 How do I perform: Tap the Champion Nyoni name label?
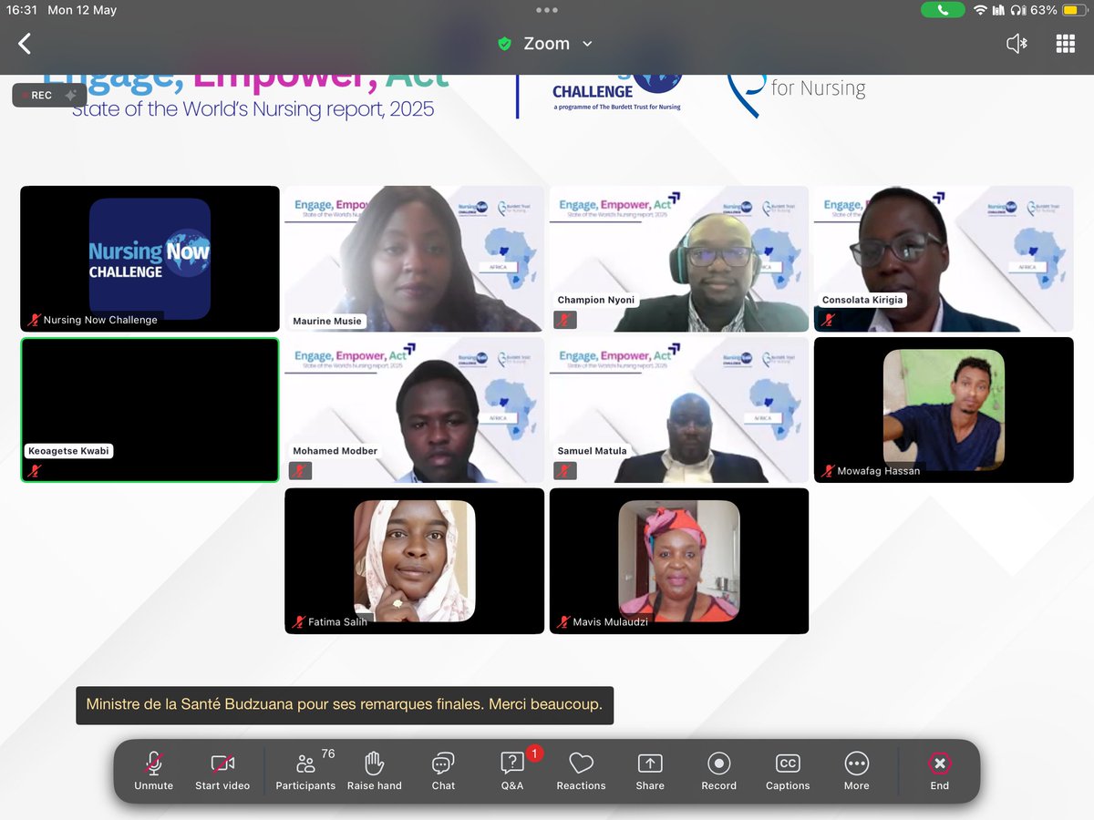coord(597,300)
